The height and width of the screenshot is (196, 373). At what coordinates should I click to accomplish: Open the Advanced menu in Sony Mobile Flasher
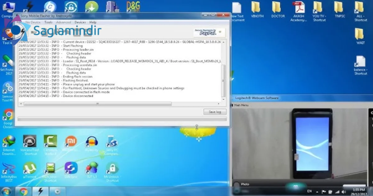pyautogui.click(x=64, y=22)
